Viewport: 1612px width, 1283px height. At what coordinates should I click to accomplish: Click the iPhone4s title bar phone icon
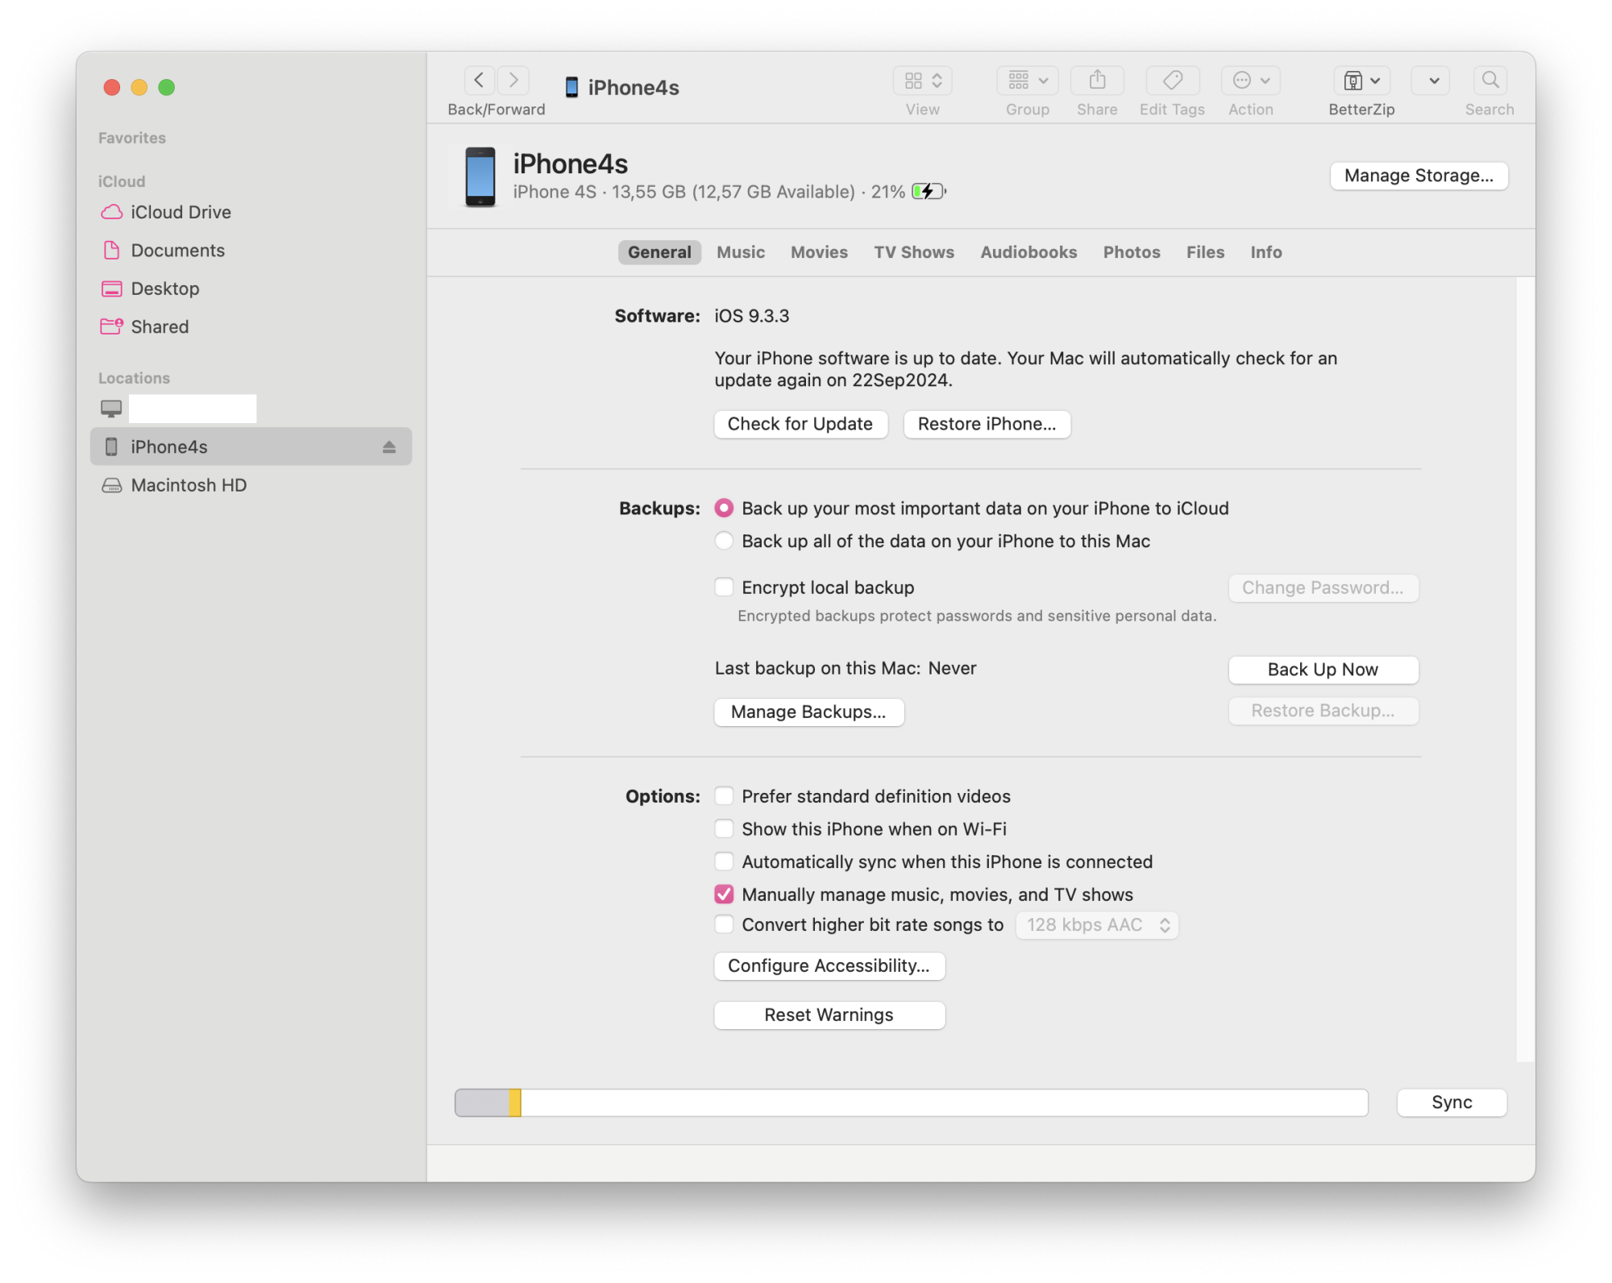tap(571, 87)
